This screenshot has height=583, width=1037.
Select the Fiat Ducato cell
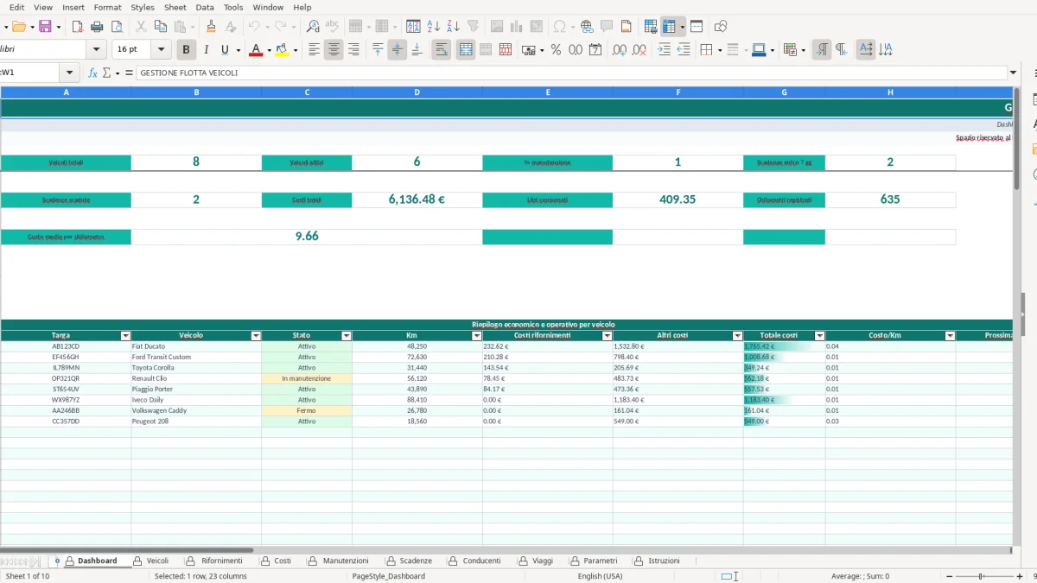(x=196, y=346)
